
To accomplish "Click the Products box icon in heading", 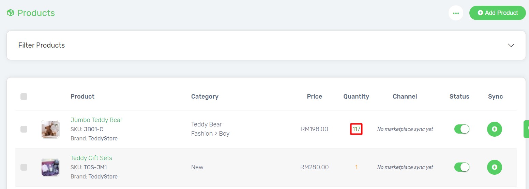I will coord(11,13).
